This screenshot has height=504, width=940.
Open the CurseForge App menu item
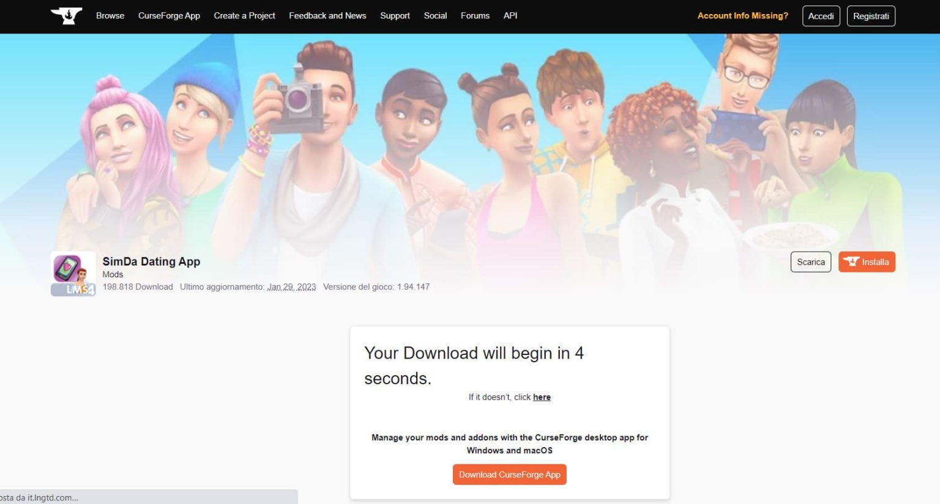point(169,16)
